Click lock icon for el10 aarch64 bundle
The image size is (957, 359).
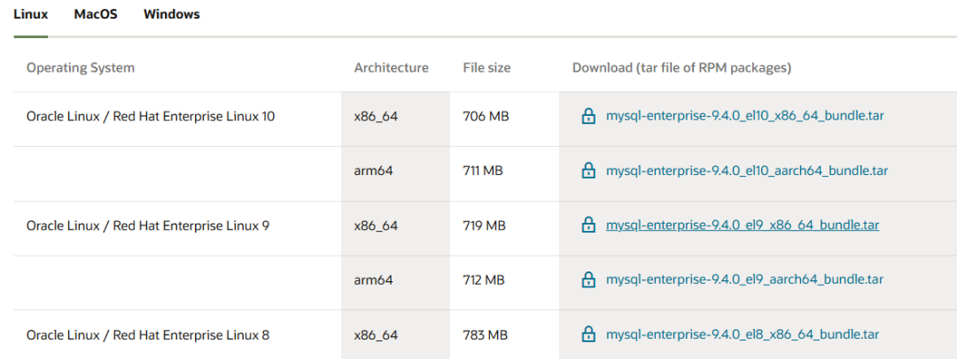click(x=587, y=171)
